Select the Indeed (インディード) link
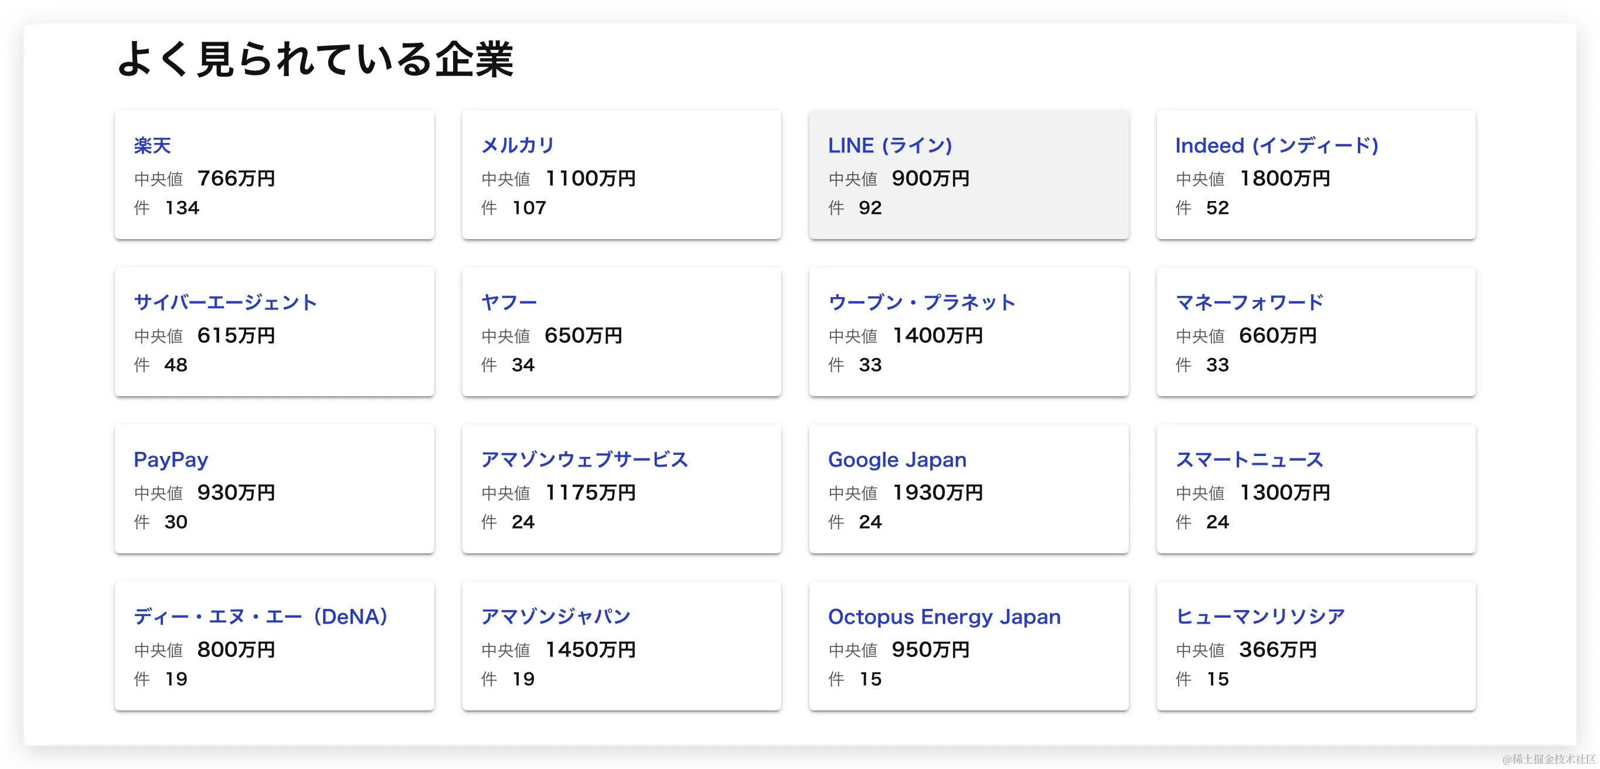This screenshot has height=769, width=1600. (1276, 145)
